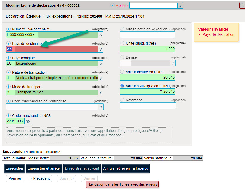Screen dimensions: 245x190
Task: Click Enregistrer et suivant button
Action: pyautogui.click(x=82, y=168)
